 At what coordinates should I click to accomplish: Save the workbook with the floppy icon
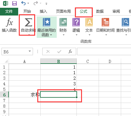point(14,3)
